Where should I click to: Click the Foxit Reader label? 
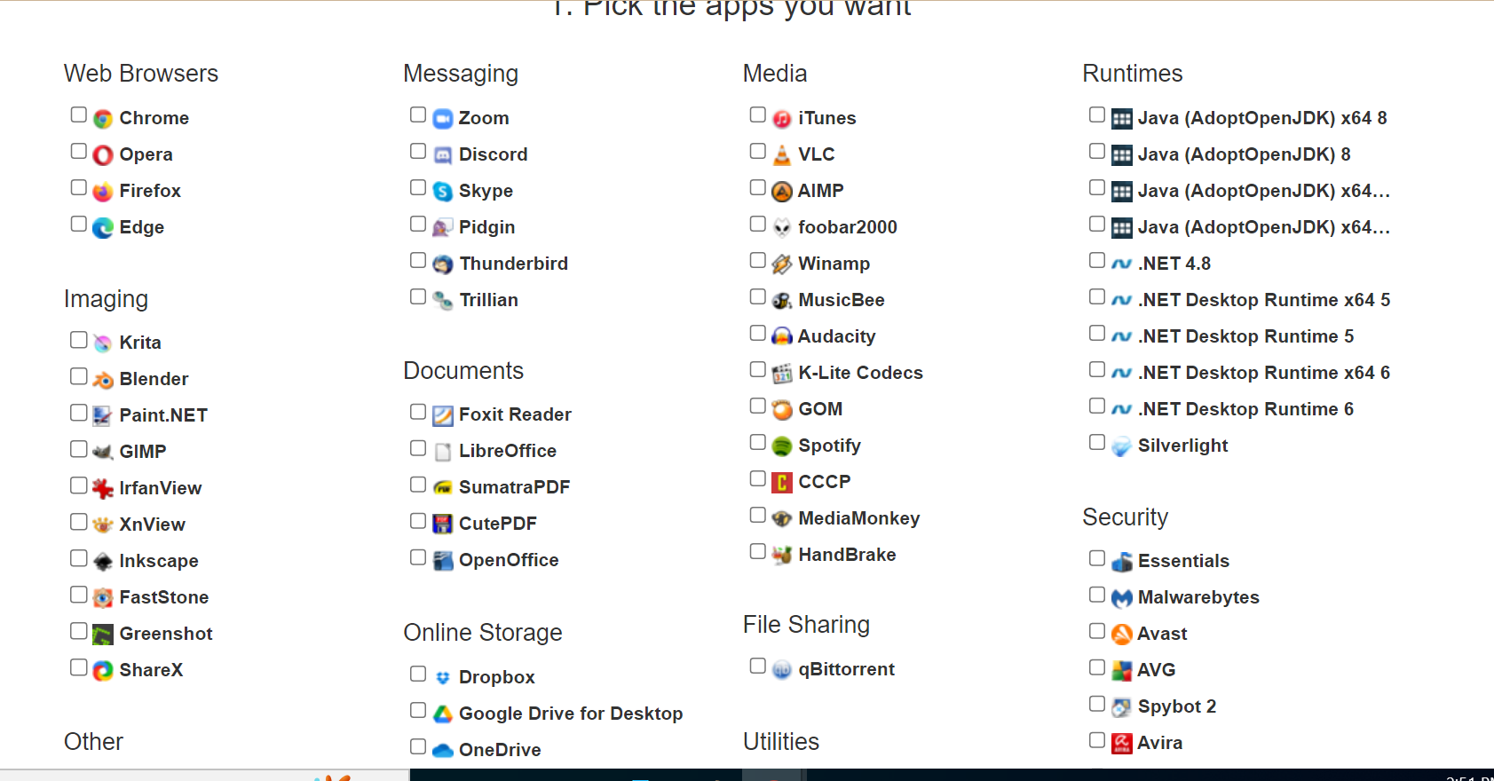tap(514, 414)
